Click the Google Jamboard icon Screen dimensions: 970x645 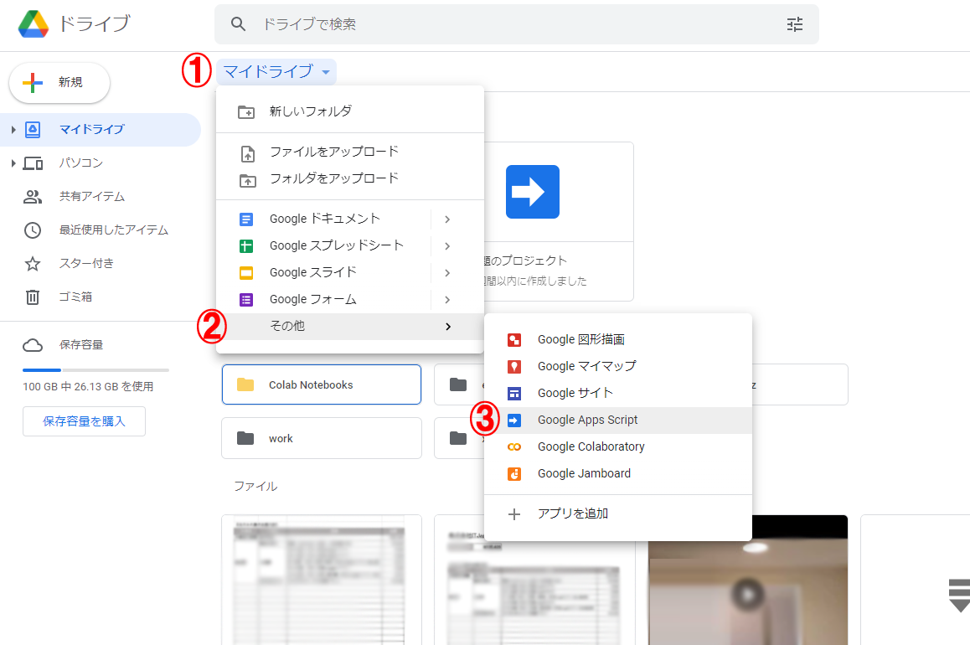click(514, 474)
